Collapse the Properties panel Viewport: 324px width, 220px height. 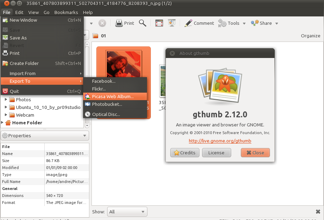pos(84,135)
